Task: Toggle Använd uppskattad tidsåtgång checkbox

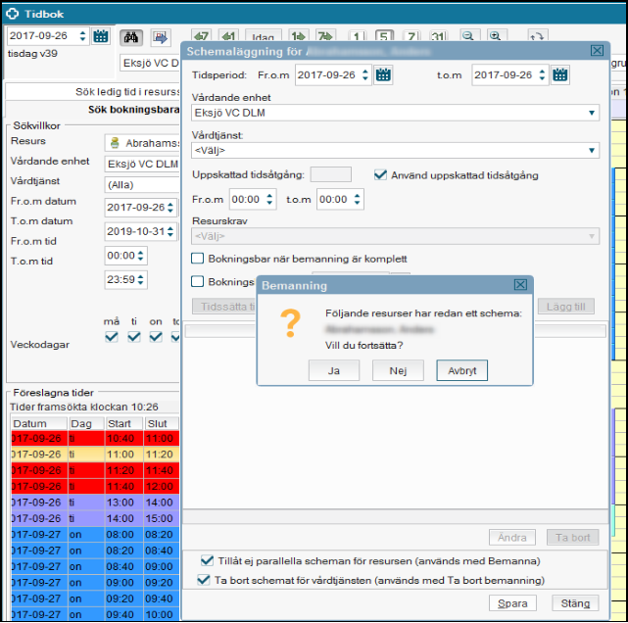Action: [x=383, y=174]
